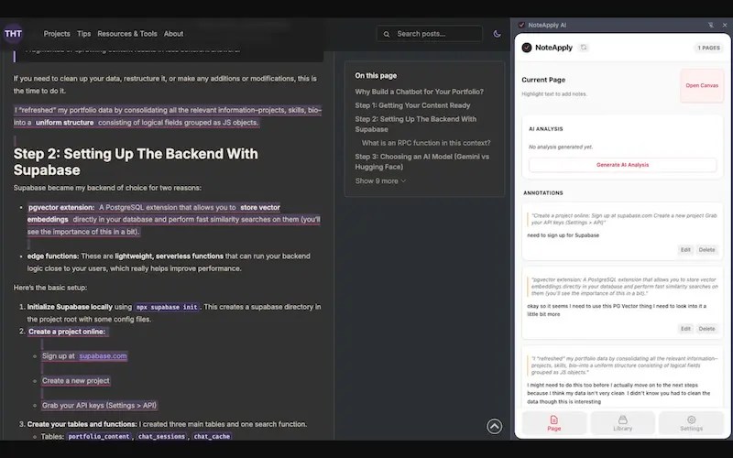Jump to Step 2 Supabase backend section
The height and width of the screenshot is (458, 733).
point(416,124)
